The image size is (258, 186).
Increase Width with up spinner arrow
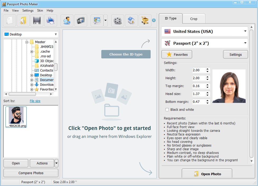pos(208,69)
